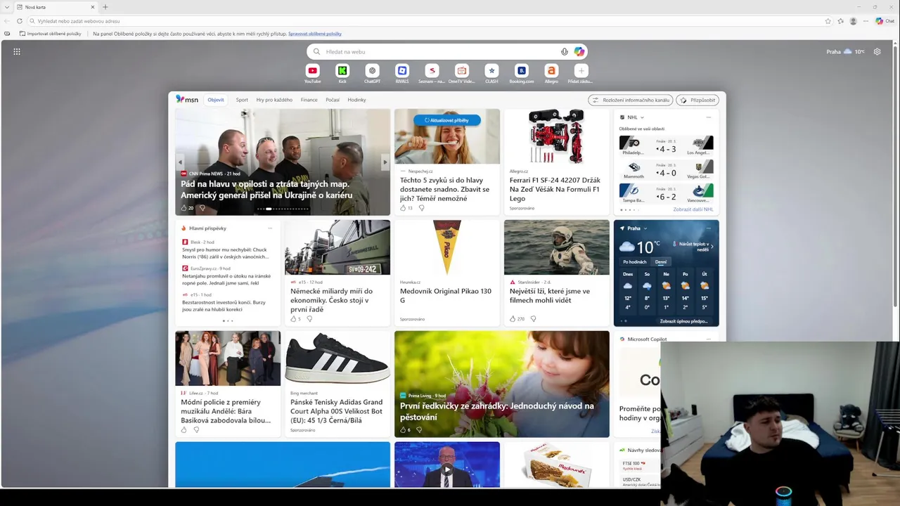Open a new browser tab
The height and width of the screenshot is (506, 900).
coord(105,7)
